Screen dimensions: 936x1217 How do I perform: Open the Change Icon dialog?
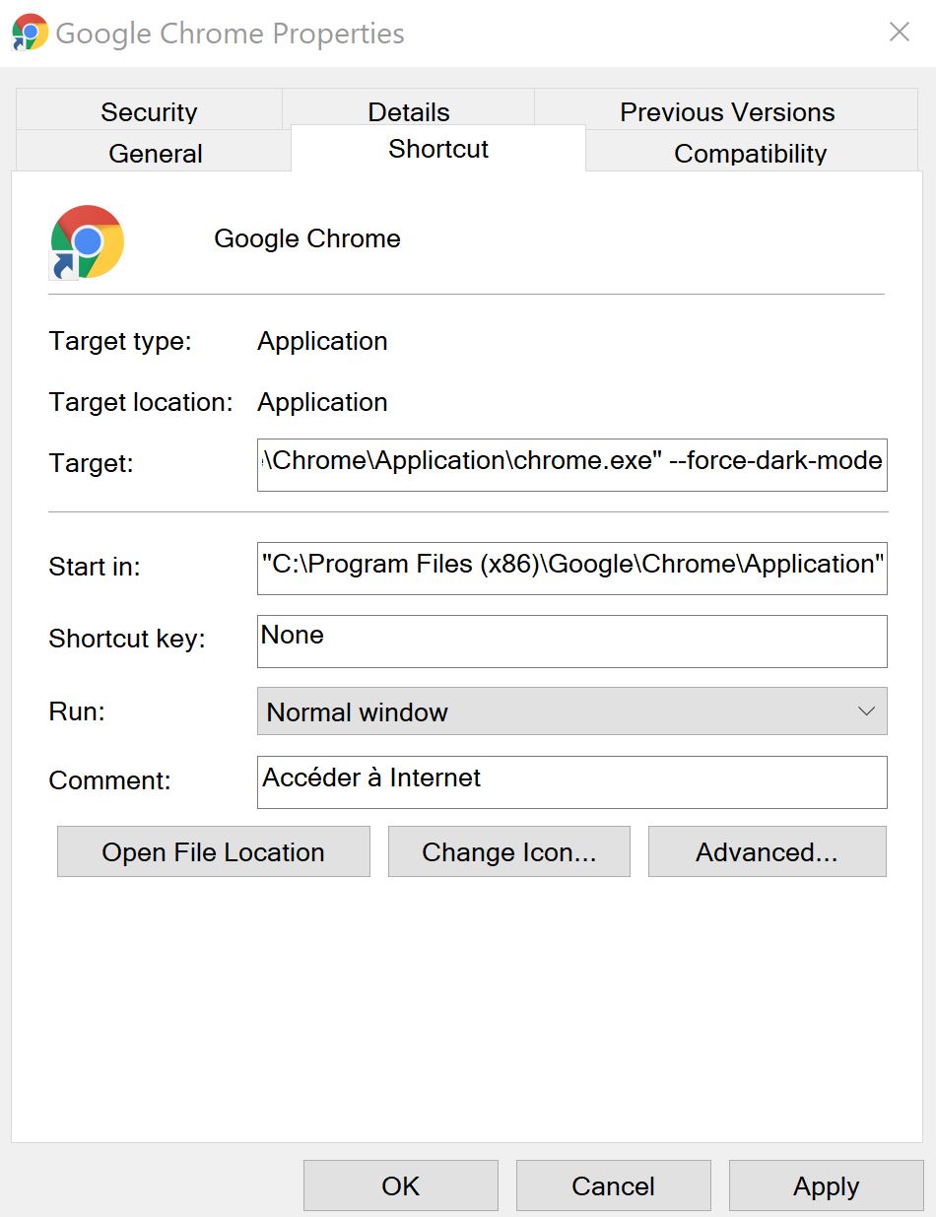pyautogui.click(x=508, y=852)
